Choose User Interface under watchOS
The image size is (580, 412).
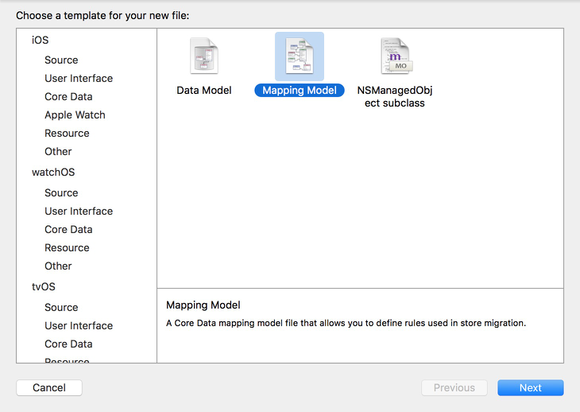(79, 211)
